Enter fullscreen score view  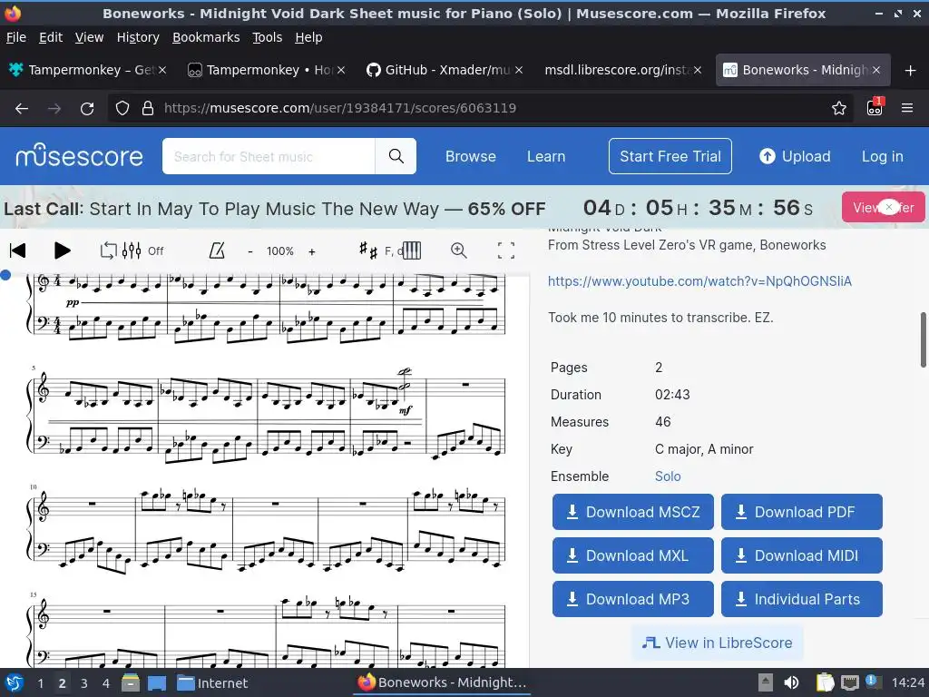click(505, 250)
